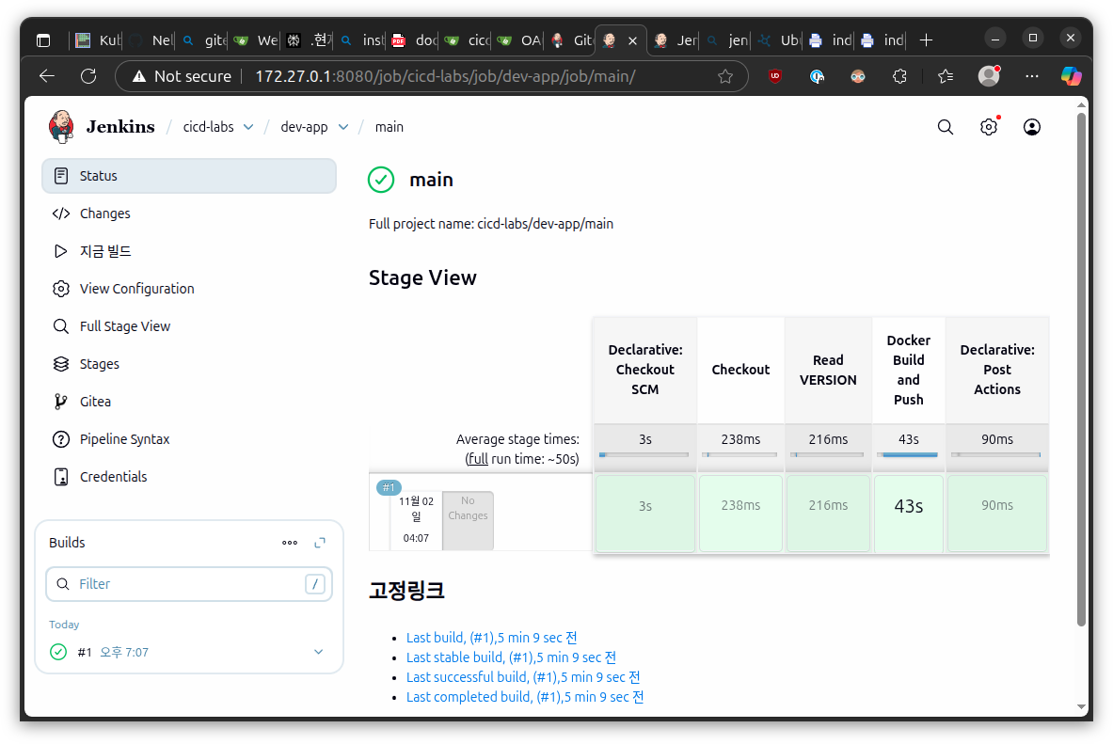Open new tab with plus button

coord(926,40)
